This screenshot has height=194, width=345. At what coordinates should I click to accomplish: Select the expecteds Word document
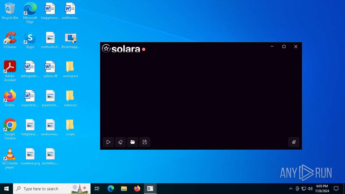[30, 99]
